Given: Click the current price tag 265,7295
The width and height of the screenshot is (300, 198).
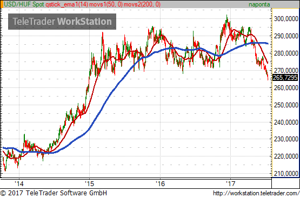Looking at the screenshot, I should [285, 78].
